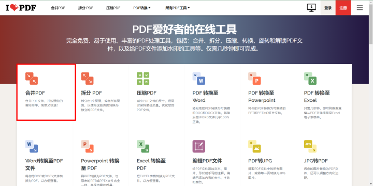Open the 压缩PDF tool icon
The height and width of the screenshot is (186, 373).
(143, 79)
